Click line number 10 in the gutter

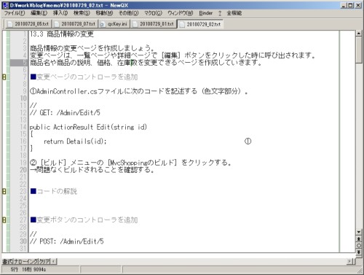(23, 98)
